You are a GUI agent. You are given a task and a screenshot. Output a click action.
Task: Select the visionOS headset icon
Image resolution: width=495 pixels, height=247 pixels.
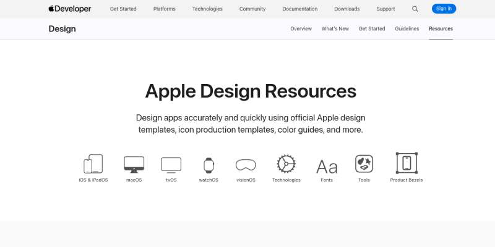pyautogui.click(x=246, y=165)
